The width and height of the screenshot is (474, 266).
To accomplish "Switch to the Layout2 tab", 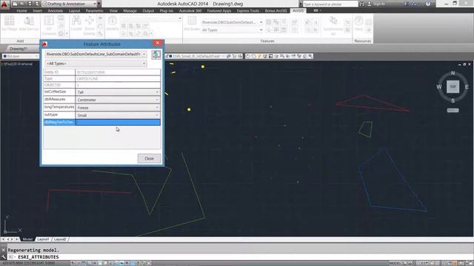I will [x=60, y=239].
